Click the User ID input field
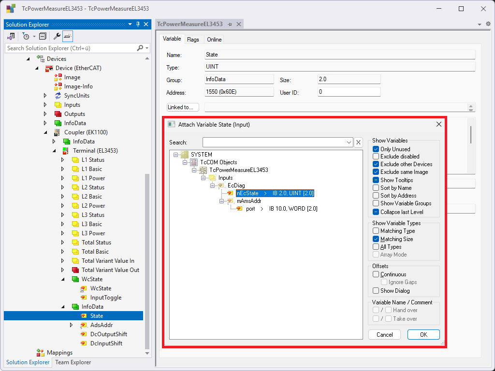The width and height of the screenshot is (495, 371). tap(349, 92)
